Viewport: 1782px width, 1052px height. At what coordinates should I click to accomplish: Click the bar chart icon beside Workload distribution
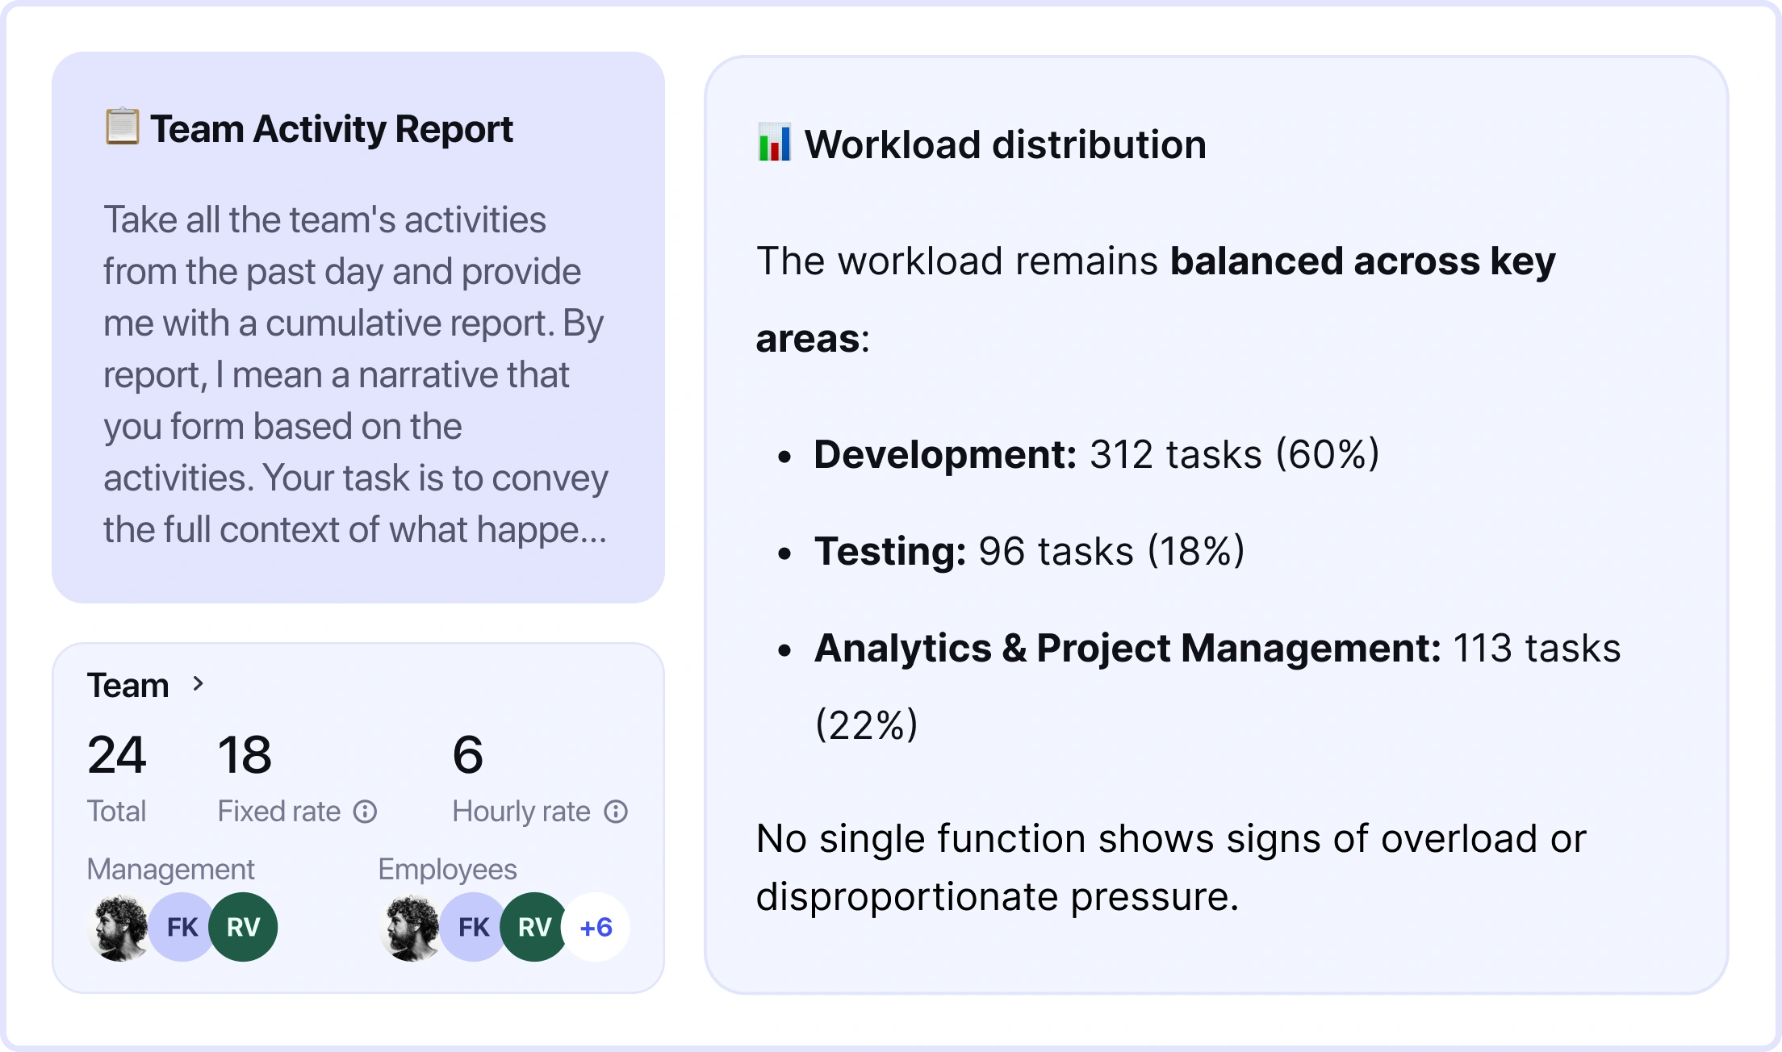774,144
